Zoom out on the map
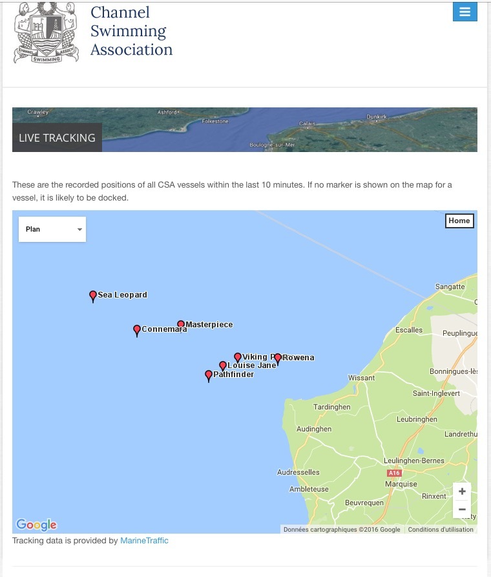The image size is (491, 577). click(x=462, y=510)
